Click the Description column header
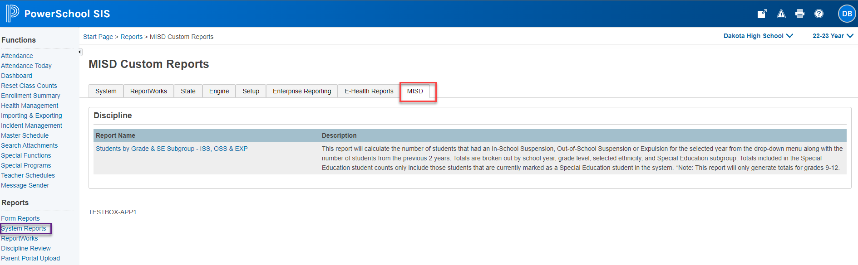Viewport: 858px width, 265px height. tap(339, 135)
